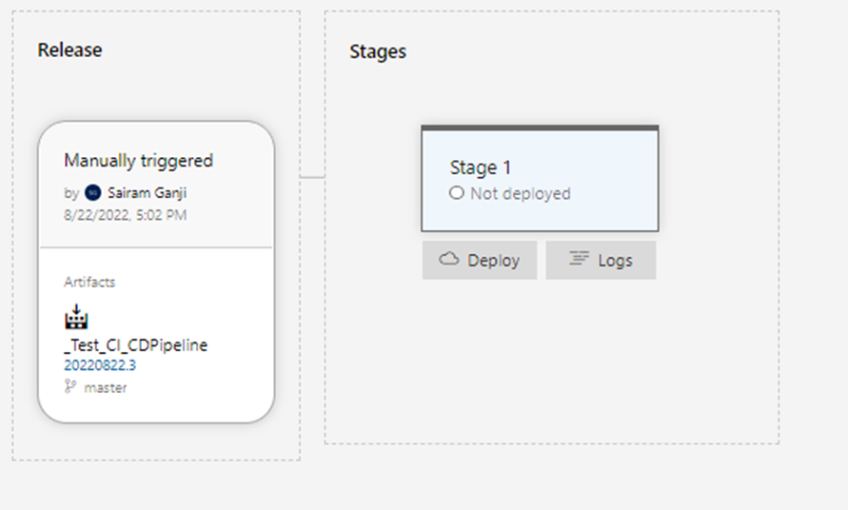Click the Deploy button under Stage 1
Screen dimensions: 848x510
(x=480, y=260)
